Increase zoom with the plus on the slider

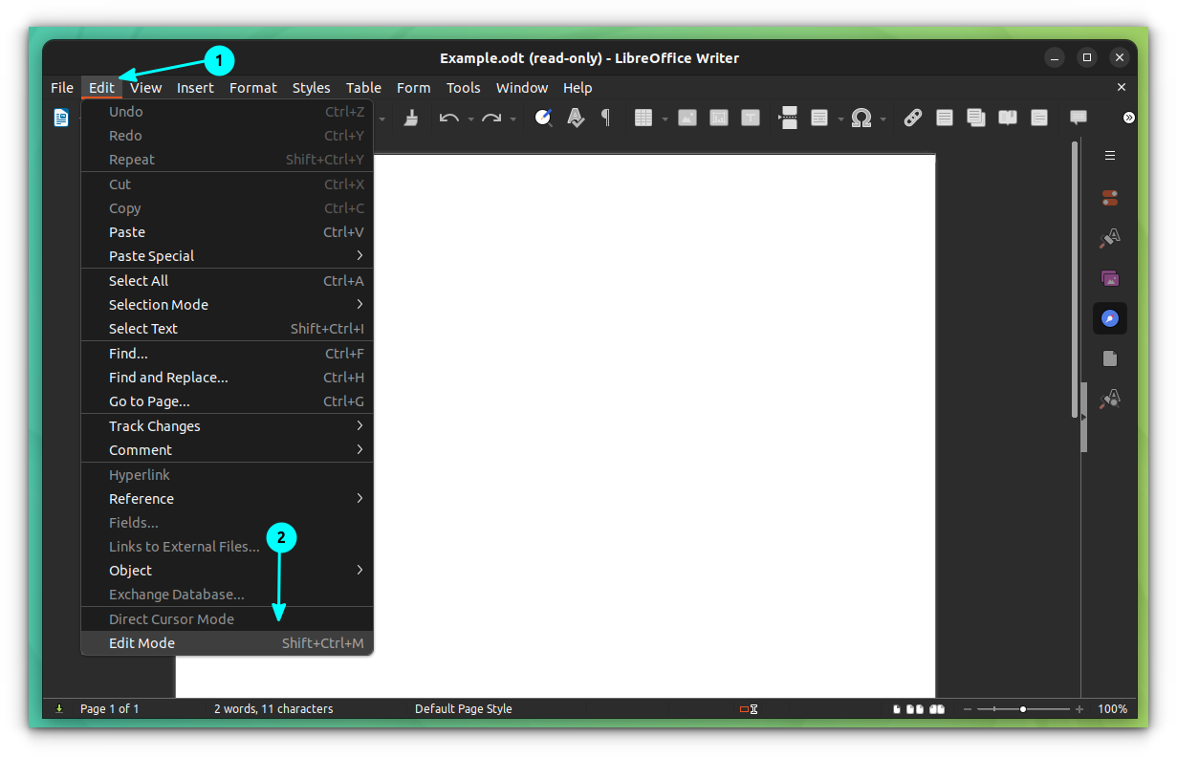click(x=1079, y=709)
